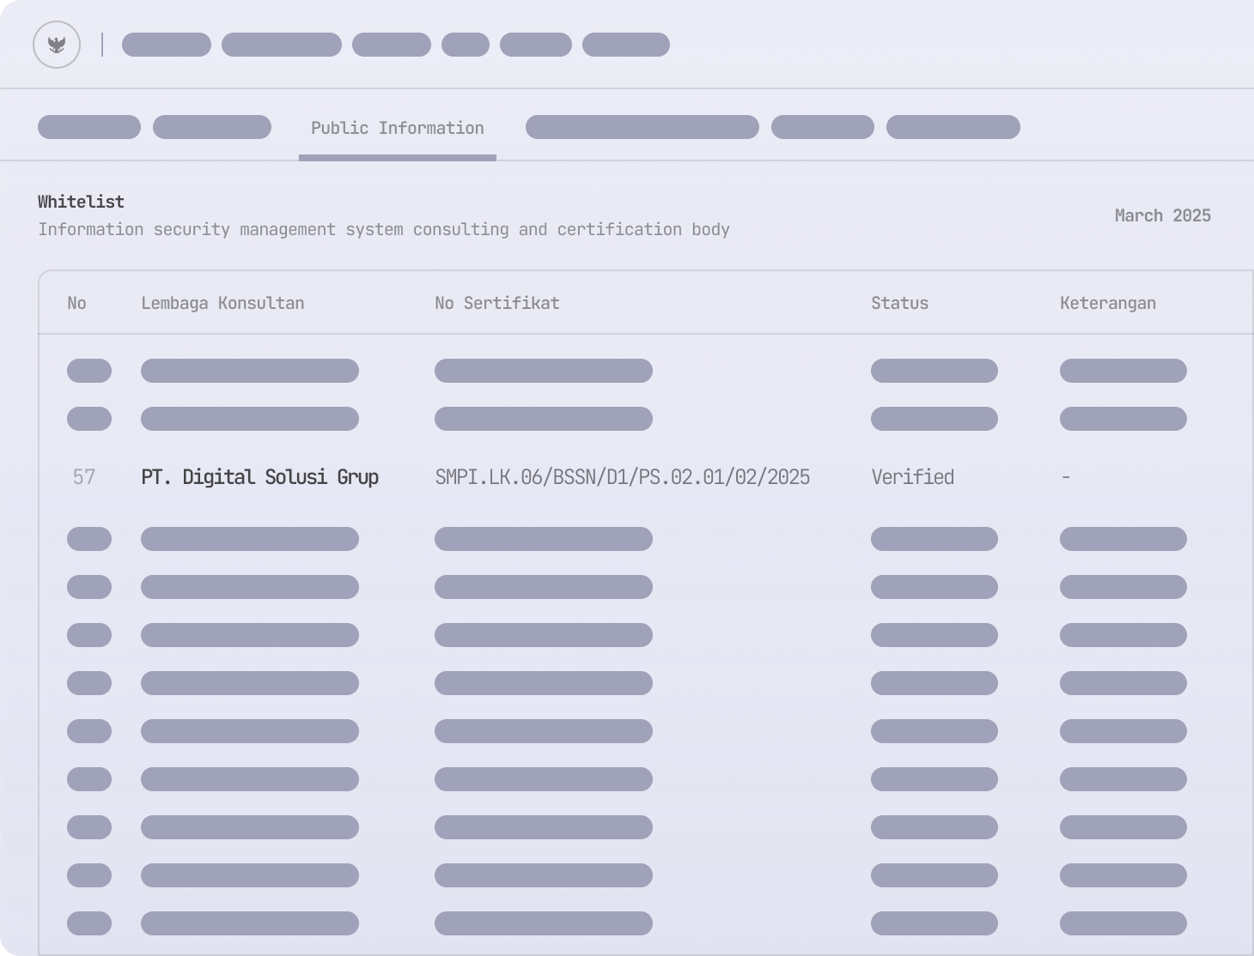
Task: Select row number 57
Action: point(83,477)
